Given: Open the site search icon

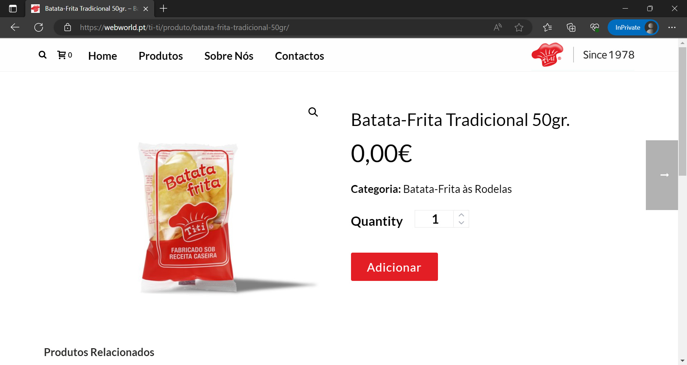Looking at the screenshot, I should click(x=43, y=55).
